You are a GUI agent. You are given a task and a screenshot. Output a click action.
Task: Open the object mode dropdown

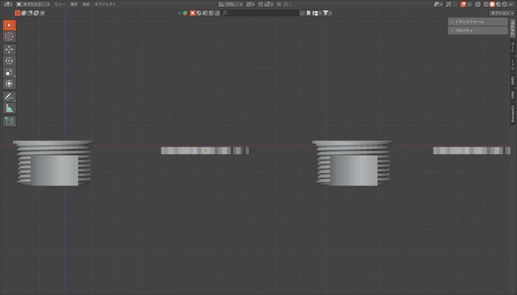(33, 4)
